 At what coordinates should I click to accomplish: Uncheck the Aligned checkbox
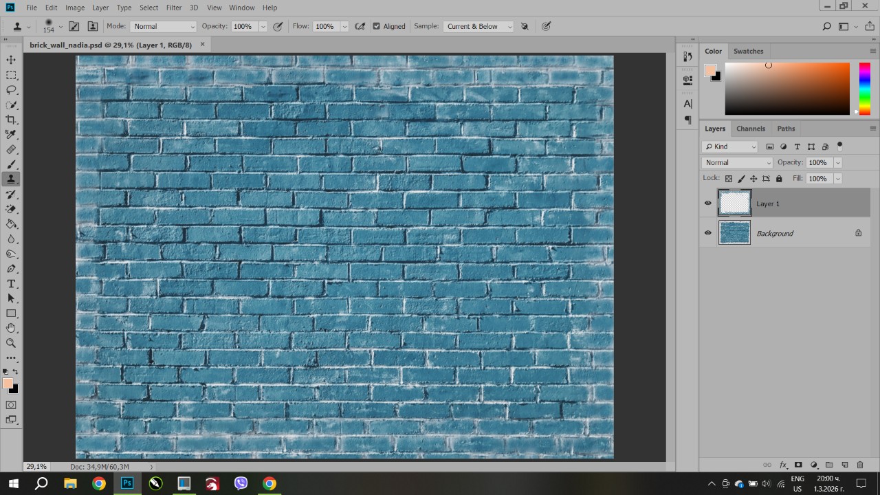[376, 26]
